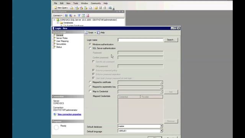Toggle Enforce password expiration checkbox
245x138 pixels.
click(93, 74)
